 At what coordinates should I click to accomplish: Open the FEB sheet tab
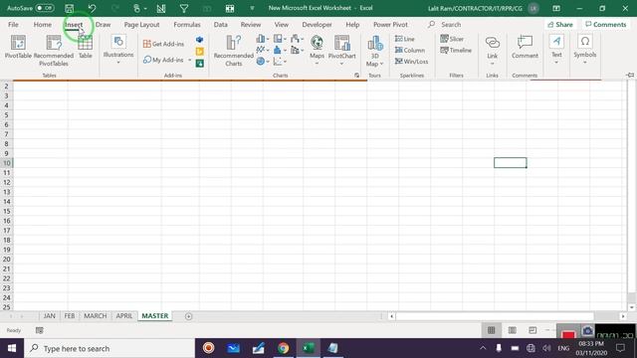click(x=70, y=316)
